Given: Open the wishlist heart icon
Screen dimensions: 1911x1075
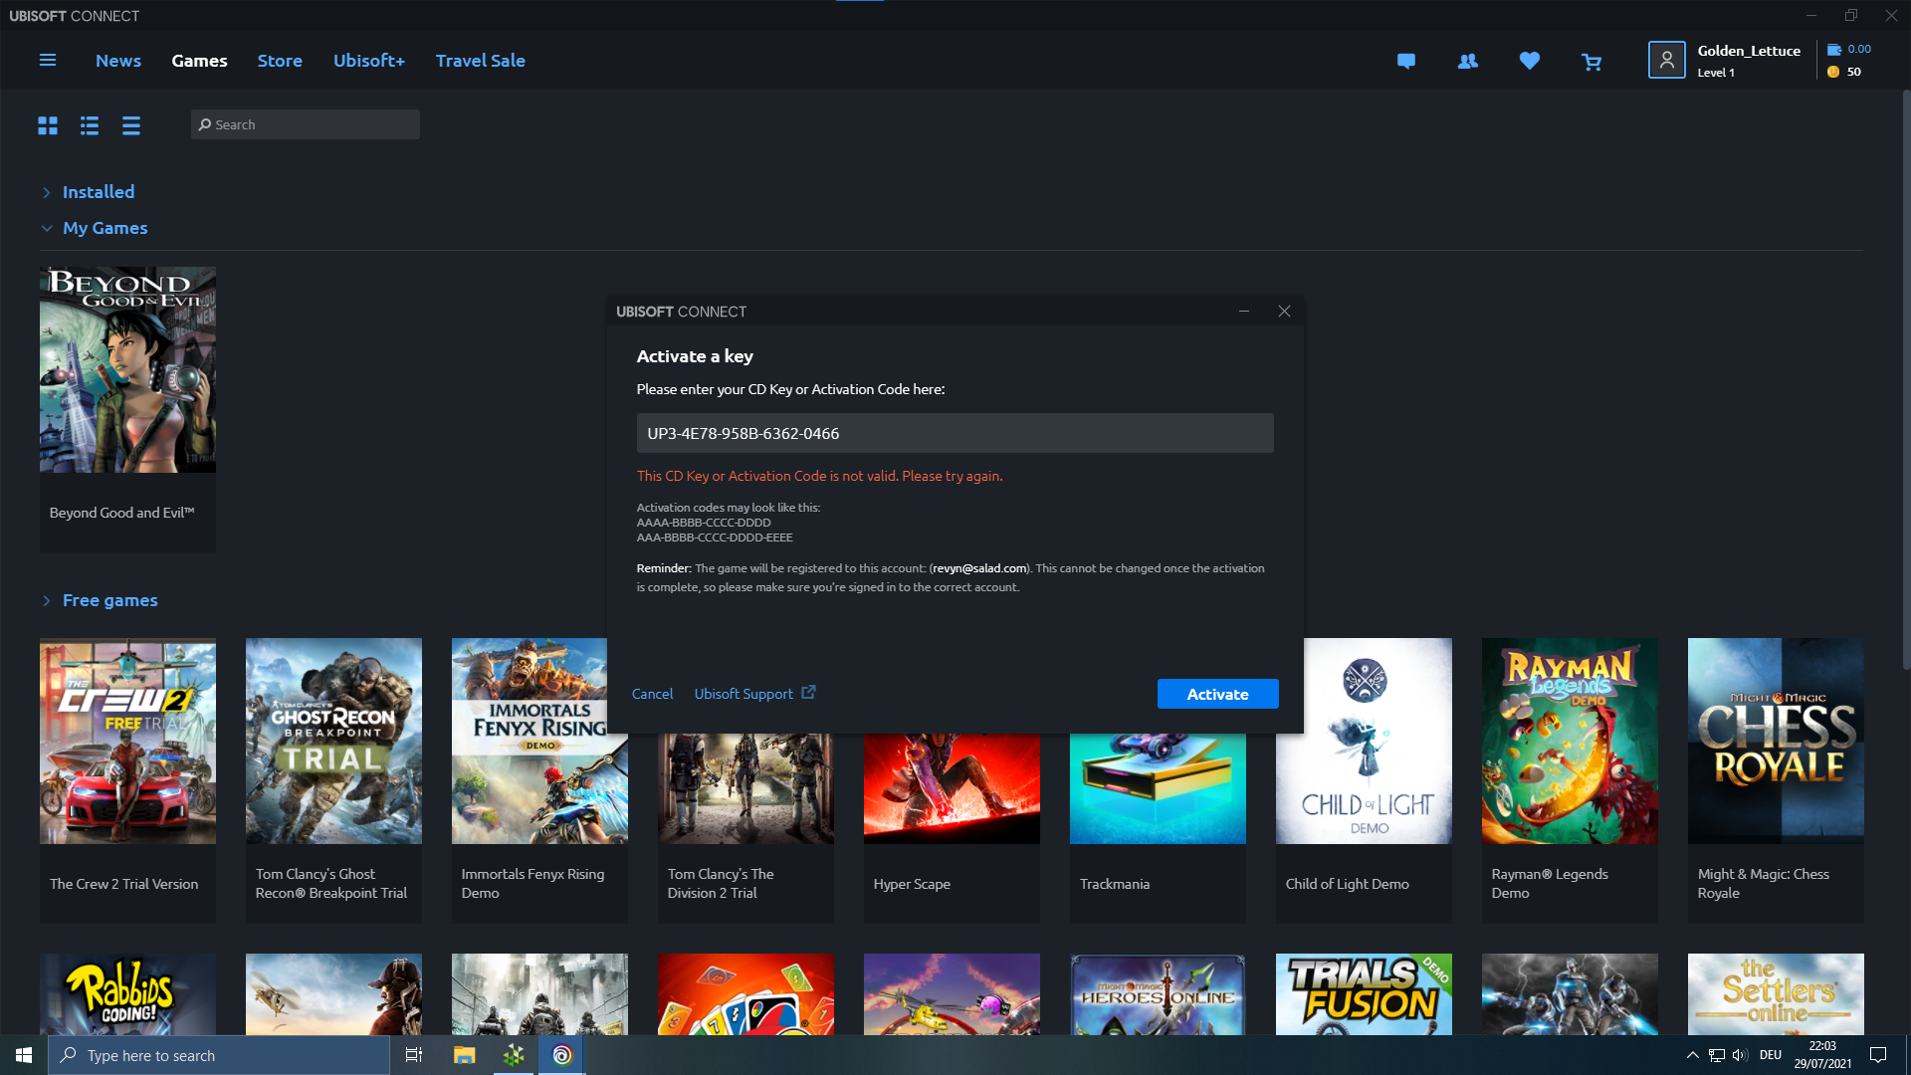Looking at the screenshot, I should click(1530, 62).
